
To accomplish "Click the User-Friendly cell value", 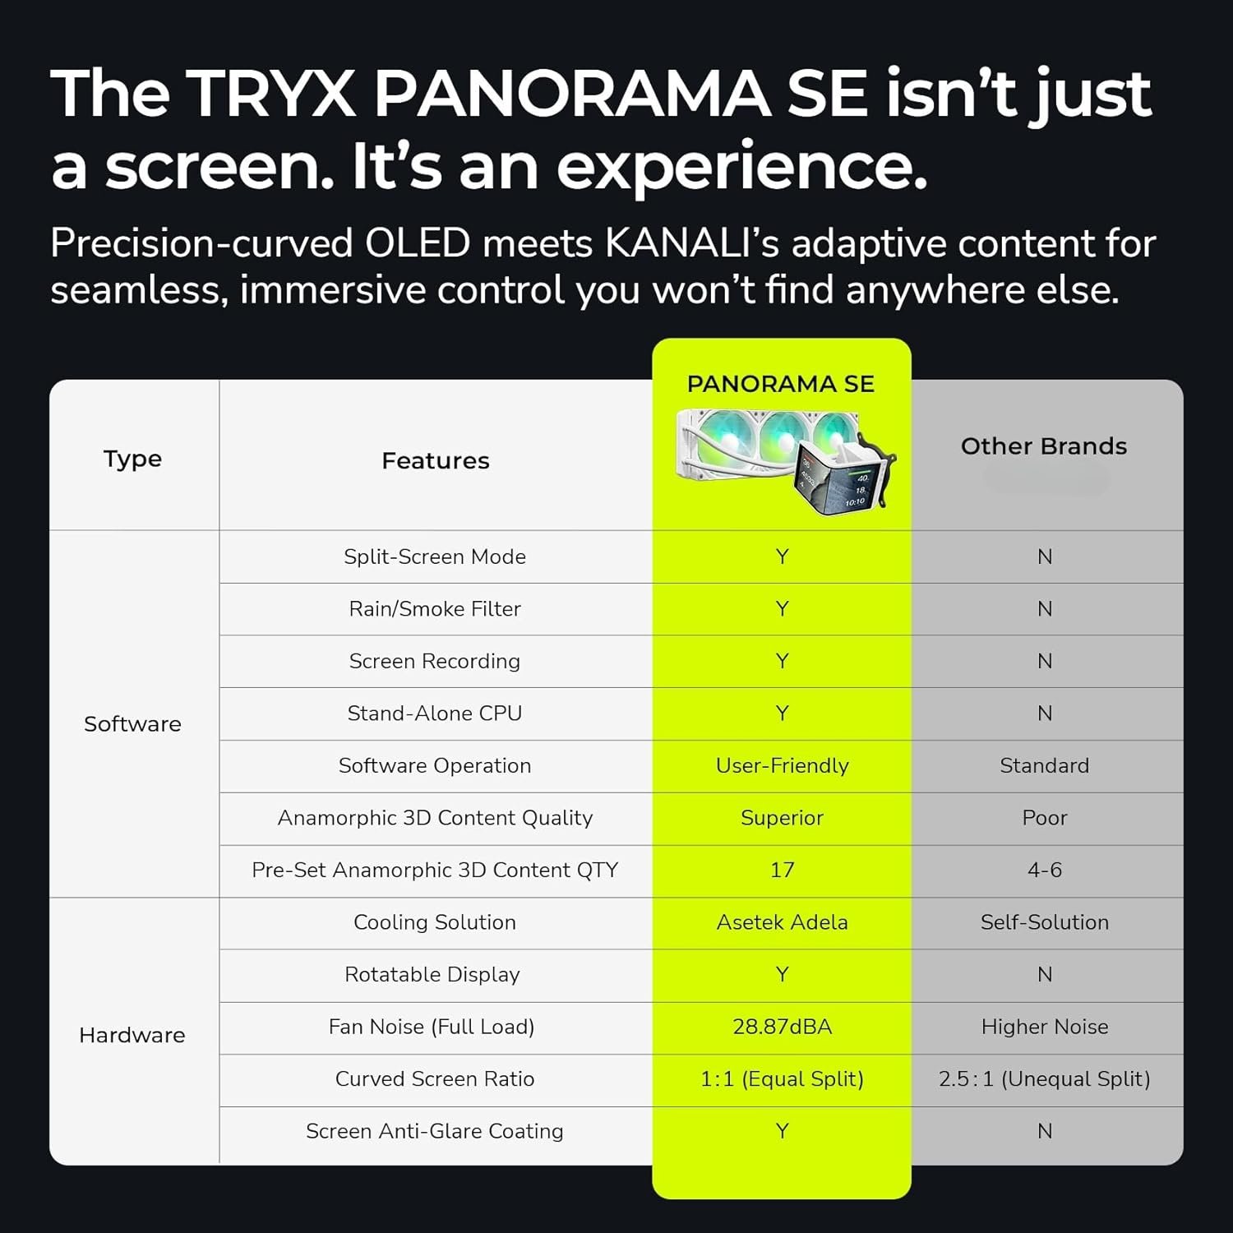I will (x=782, y=765).
